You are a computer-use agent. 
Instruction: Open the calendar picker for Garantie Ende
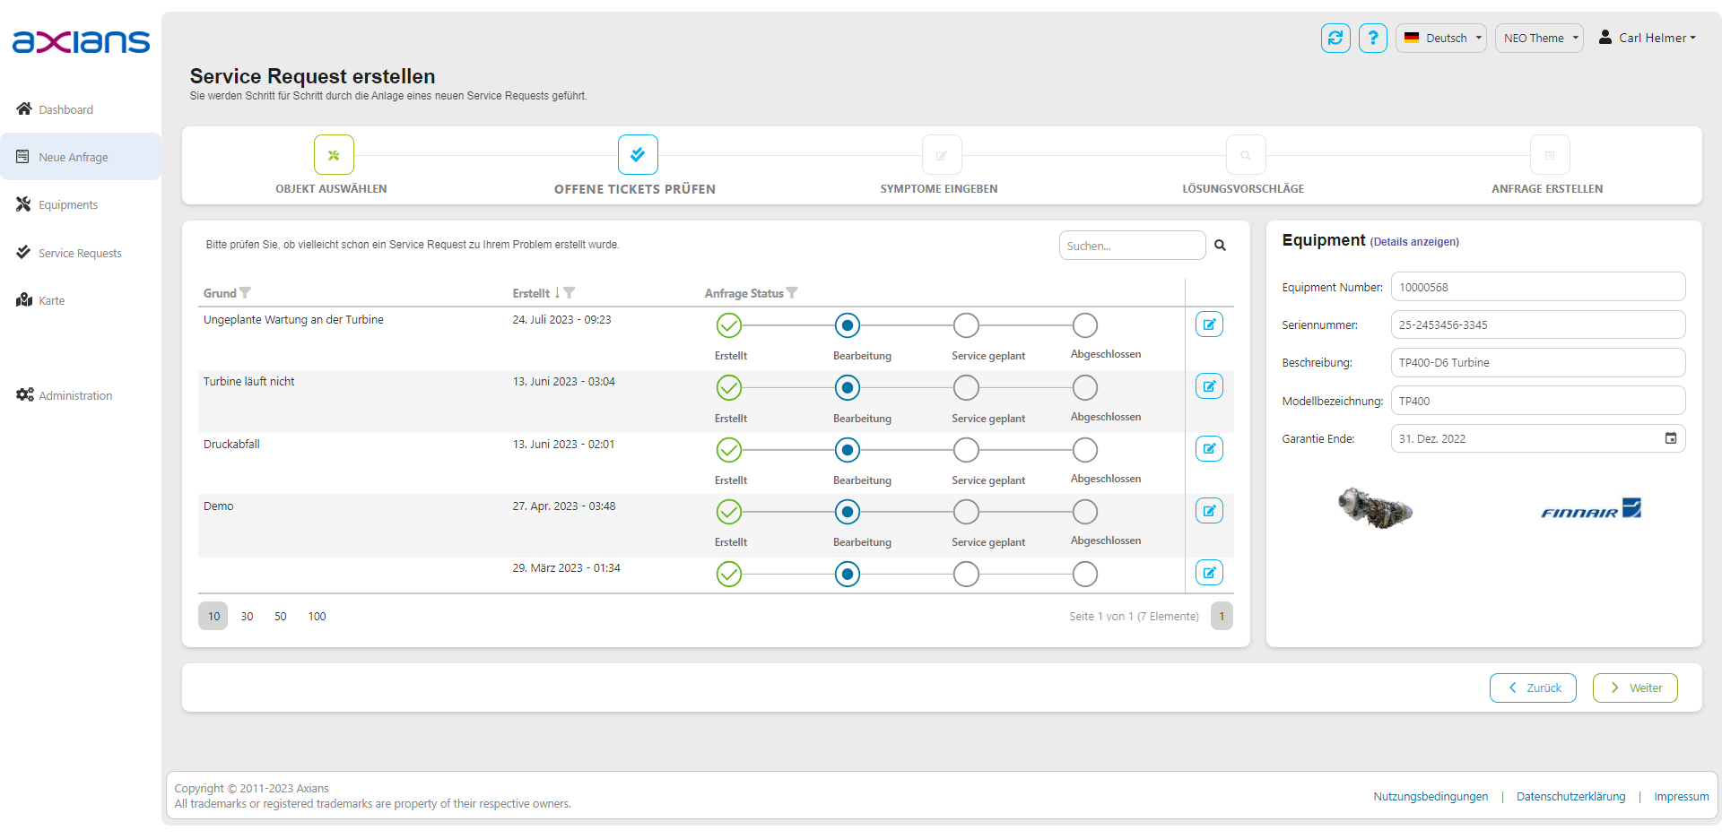[1672, 438]
